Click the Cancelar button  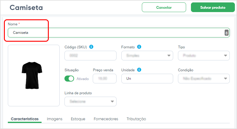tap(164, 7)
